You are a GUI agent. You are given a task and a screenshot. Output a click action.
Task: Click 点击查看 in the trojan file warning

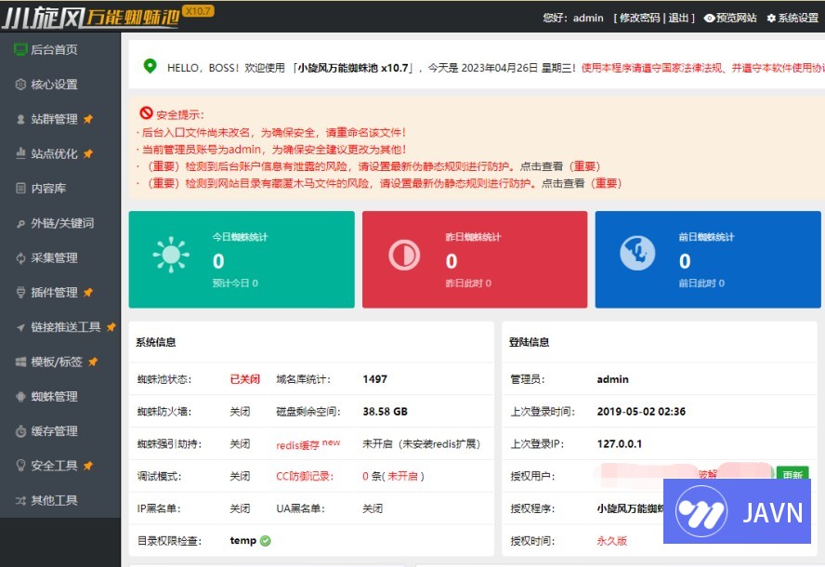(563, 183)
